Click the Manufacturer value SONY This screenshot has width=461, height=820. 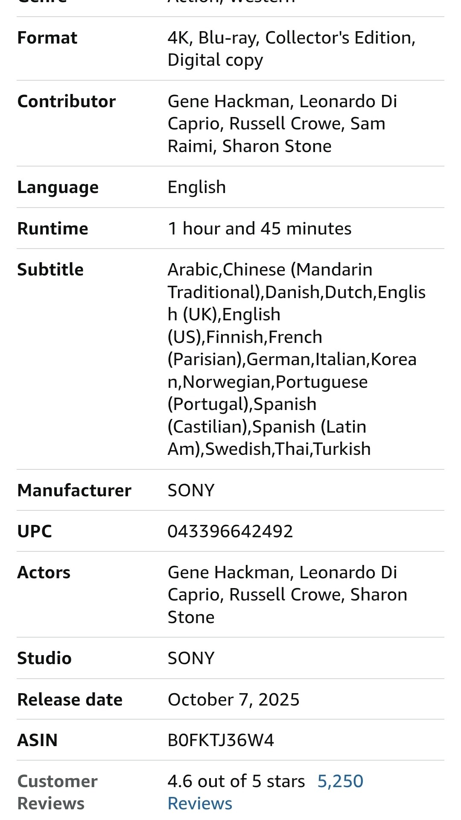191,490
